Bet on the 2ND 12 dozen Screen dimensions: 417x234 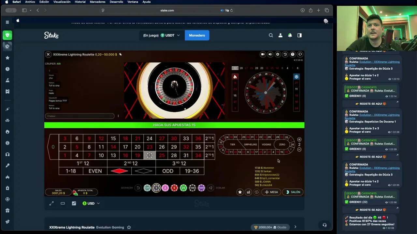point(131,163)
